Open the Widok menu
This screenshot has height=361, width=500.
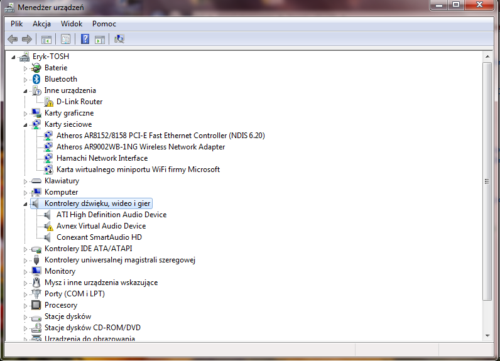pos(72,24)
